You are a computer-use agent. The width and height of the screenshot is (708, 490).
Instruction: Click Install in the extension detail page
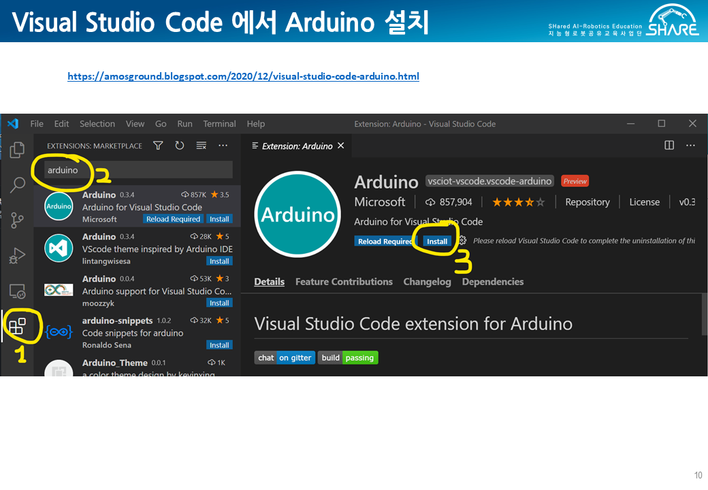(x=437, y=242)
